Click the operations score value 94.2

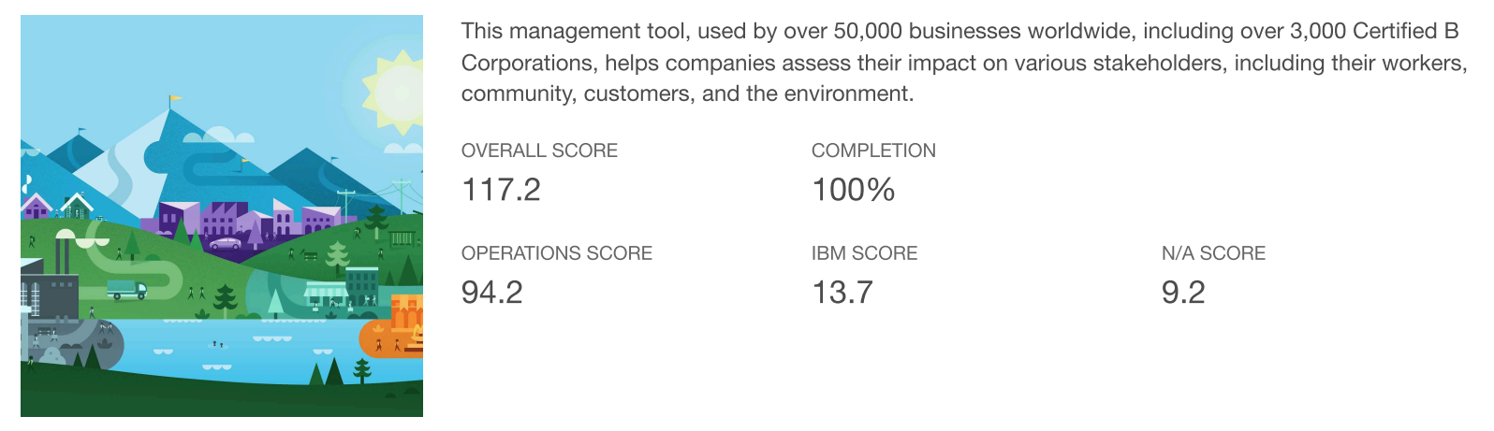tap(491, 293)
